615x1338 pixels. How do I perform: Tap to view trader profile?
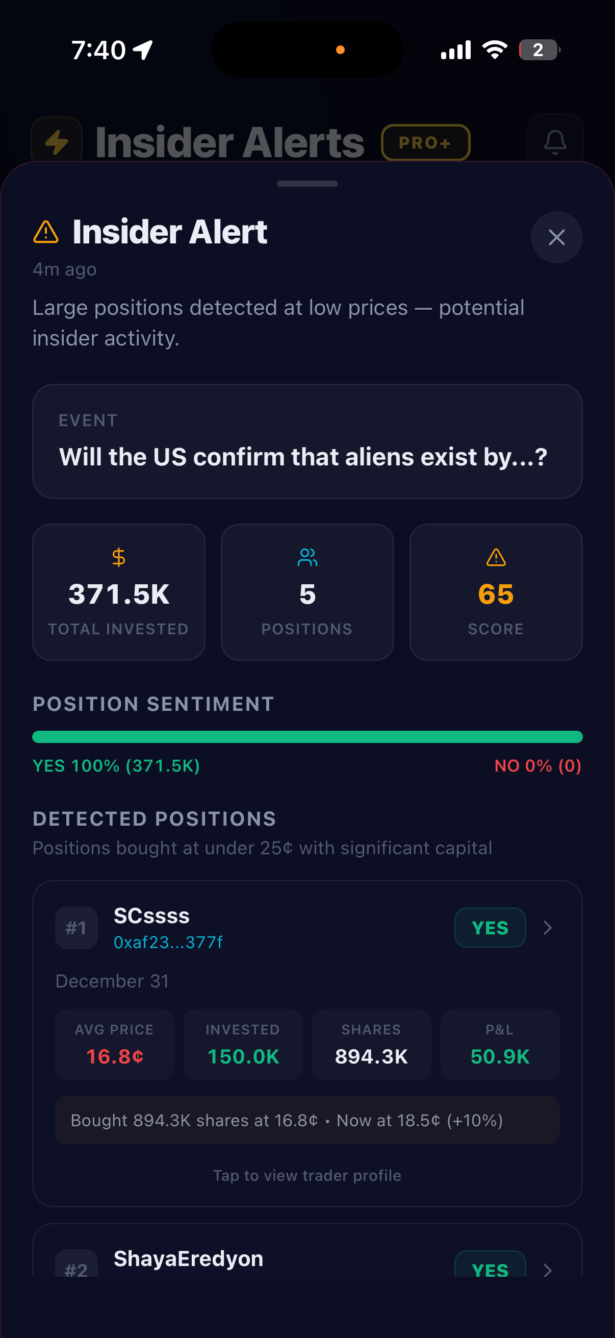pos(307,1175)
